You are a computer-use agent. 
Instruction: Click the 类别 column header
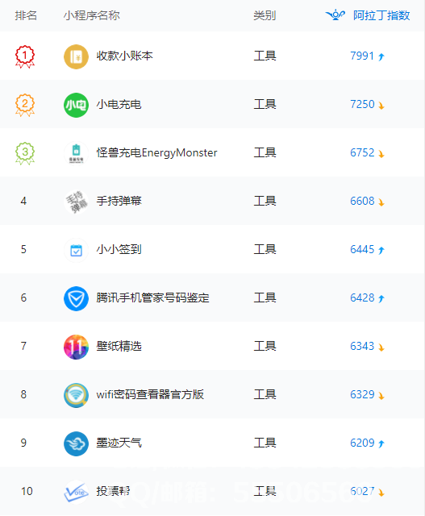265,15
